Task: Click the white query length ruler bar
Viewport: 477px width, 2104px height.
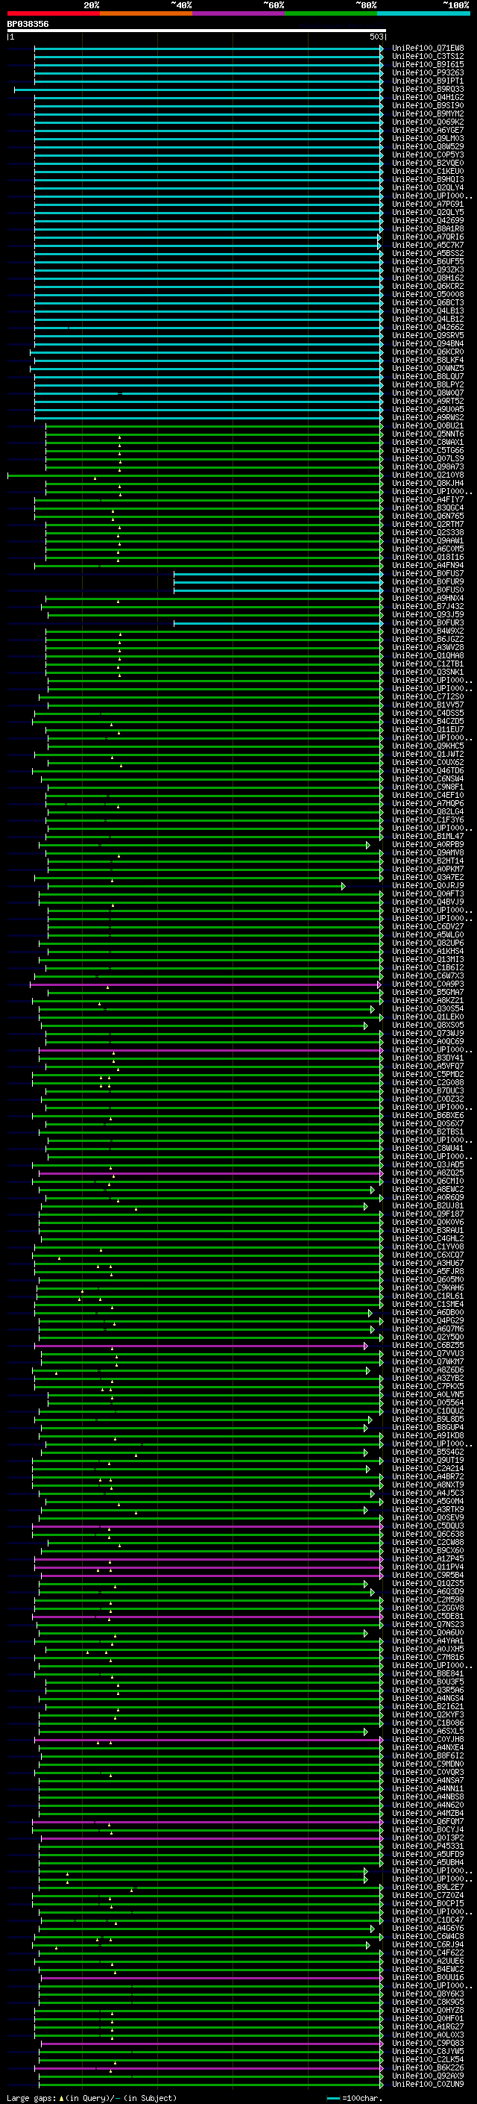Action: (197, 30)
